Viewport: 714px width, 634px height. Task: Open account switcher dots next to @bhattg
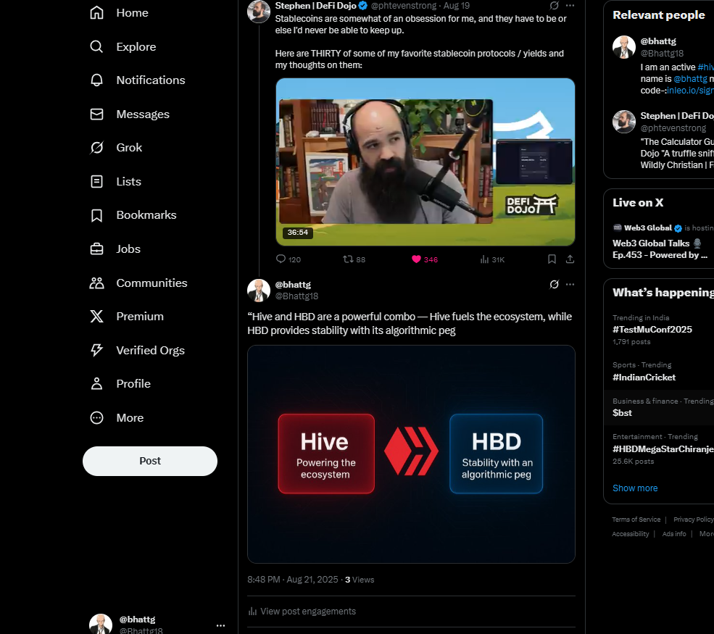221,625
